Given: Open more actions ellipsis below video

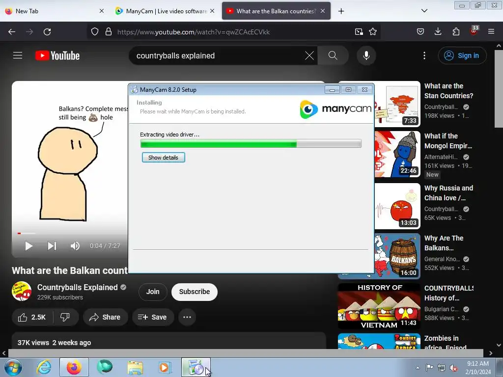Looking at the screenshot, I should coord(187,317).
